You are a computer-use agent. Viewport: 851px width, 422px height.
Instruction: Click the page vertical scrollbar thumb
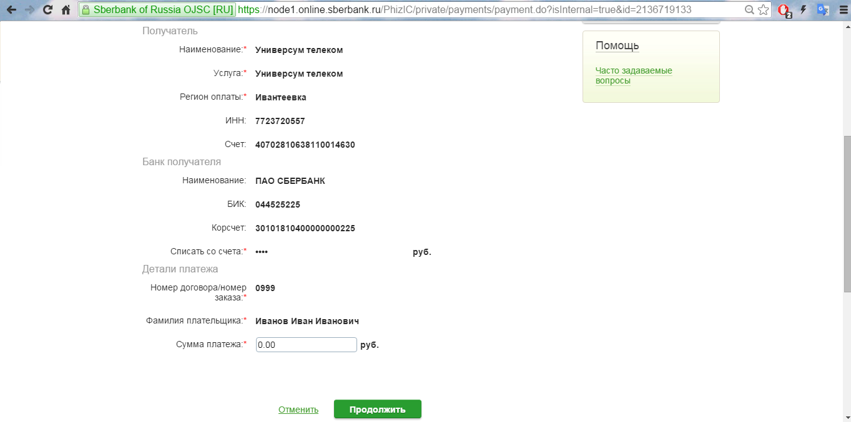pos(847,214)
